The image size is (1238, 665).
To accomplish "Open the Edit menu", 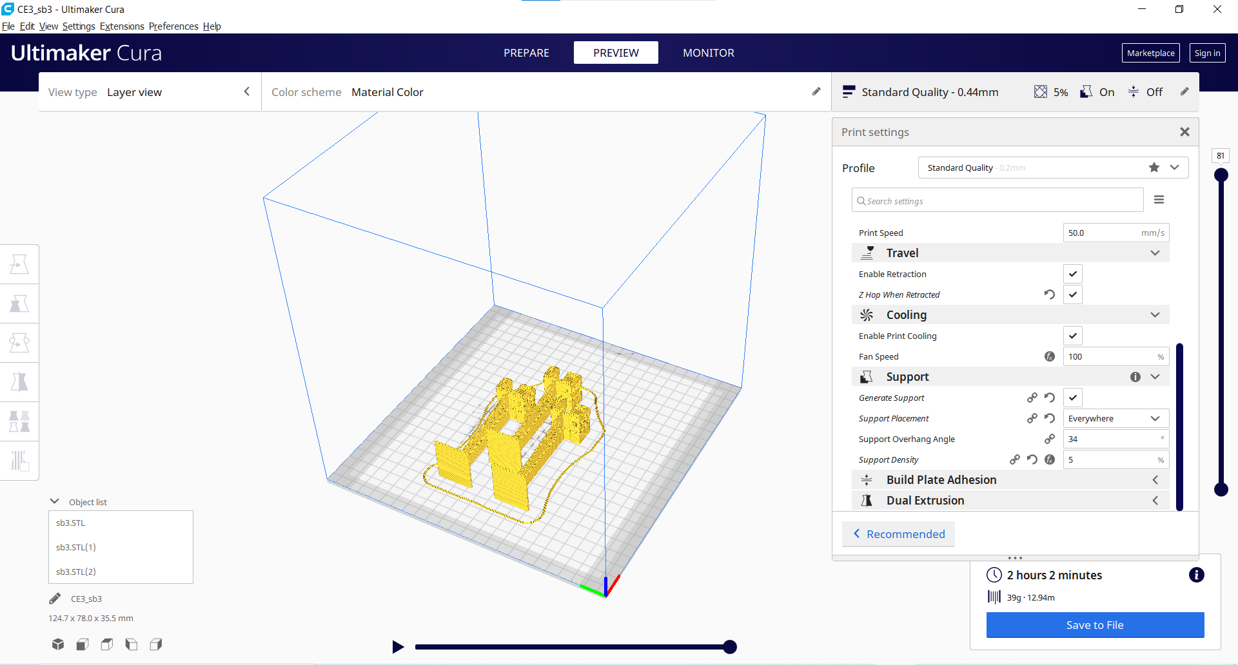I will click(27, 26).
